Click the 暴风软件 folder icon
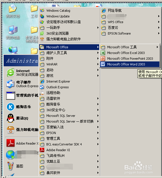This screenshot has width=162, height=178. (42, 173)
